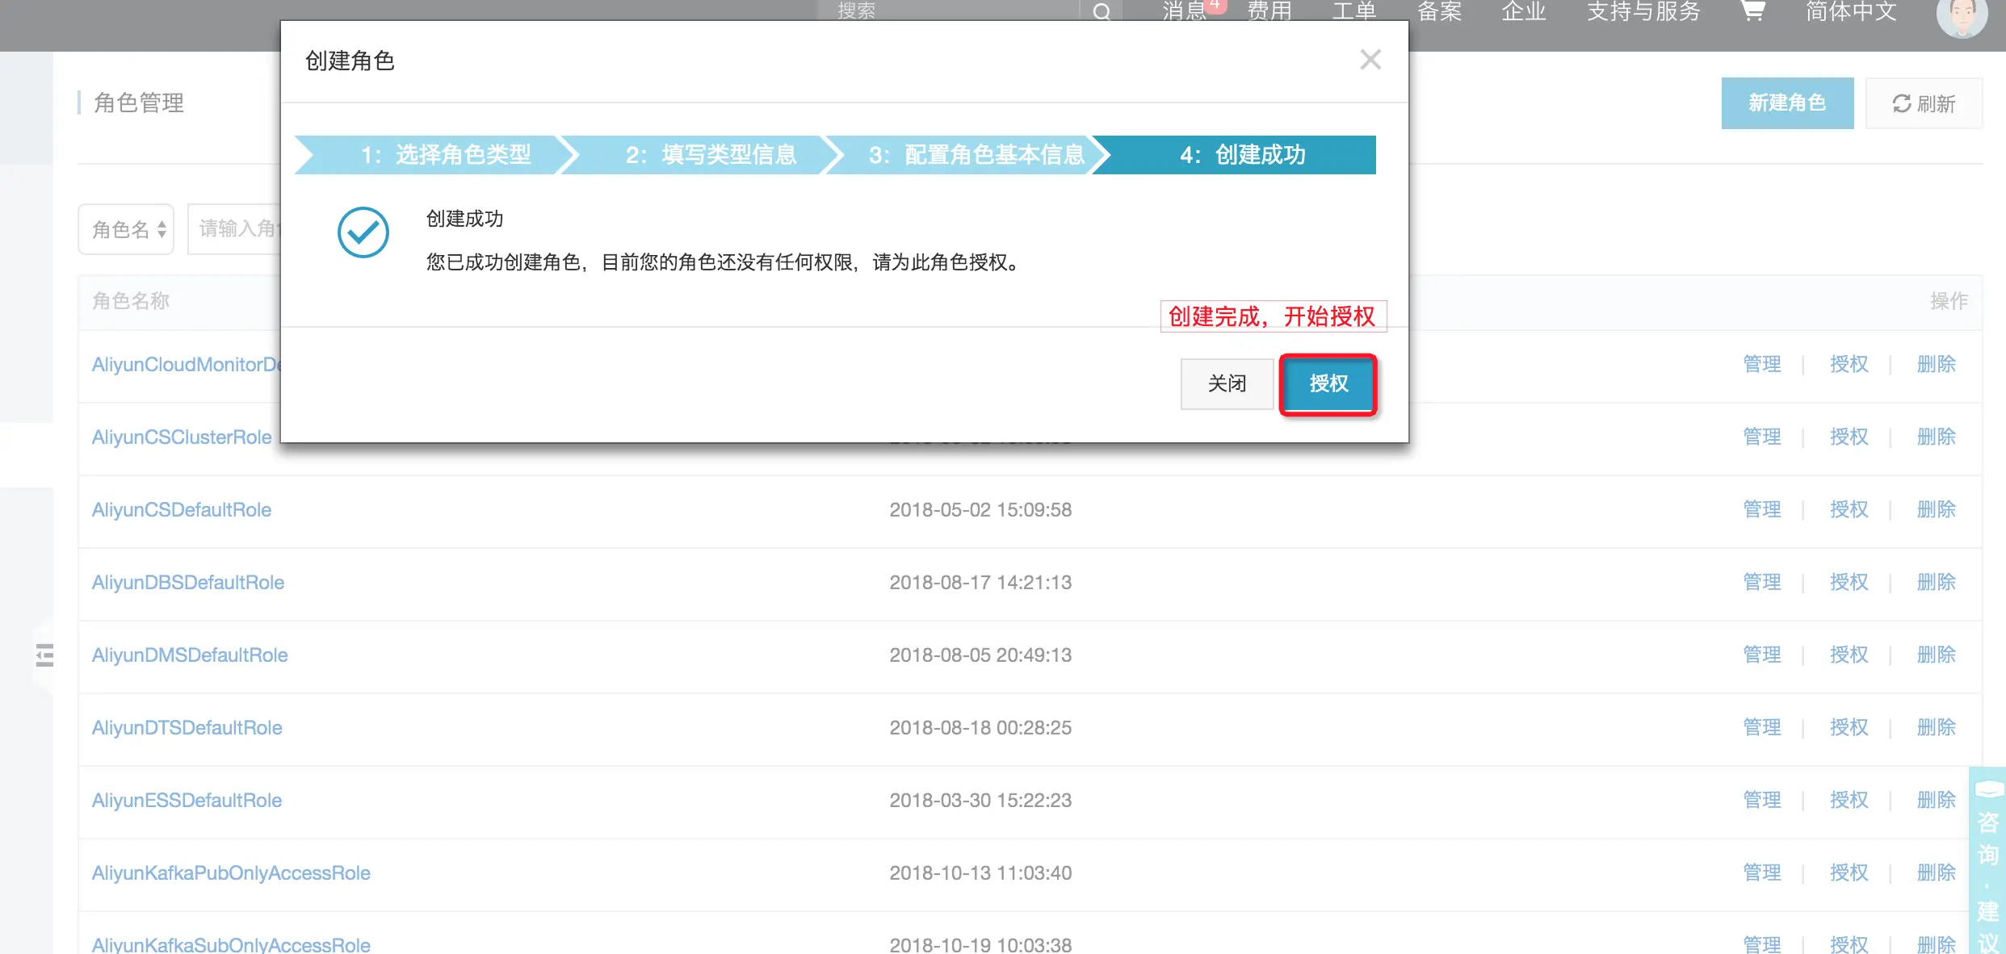Click 删除 for AliyunCSDefaultRole row

(1937, 510)
